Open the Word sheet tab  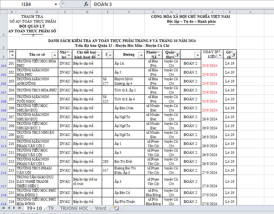100,208
